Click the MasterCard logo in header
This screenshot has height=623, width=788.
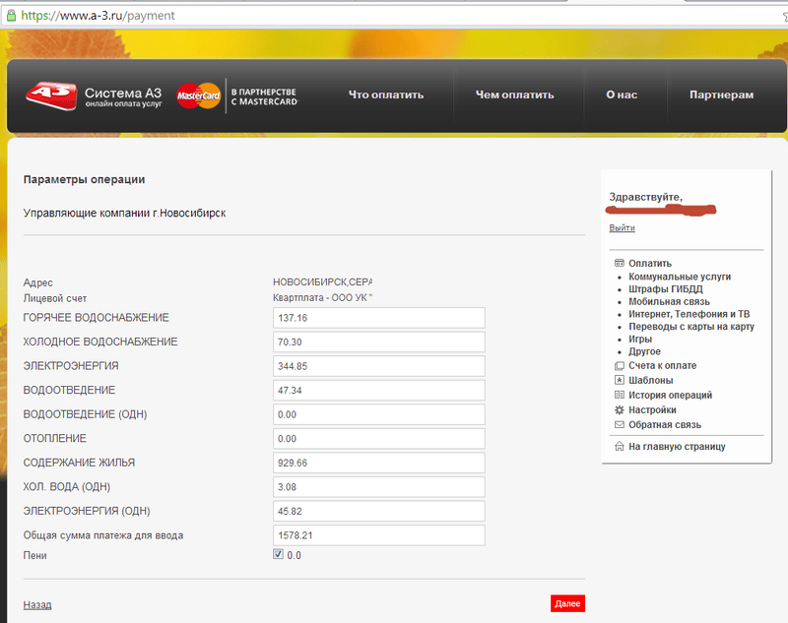click(198, 95)
